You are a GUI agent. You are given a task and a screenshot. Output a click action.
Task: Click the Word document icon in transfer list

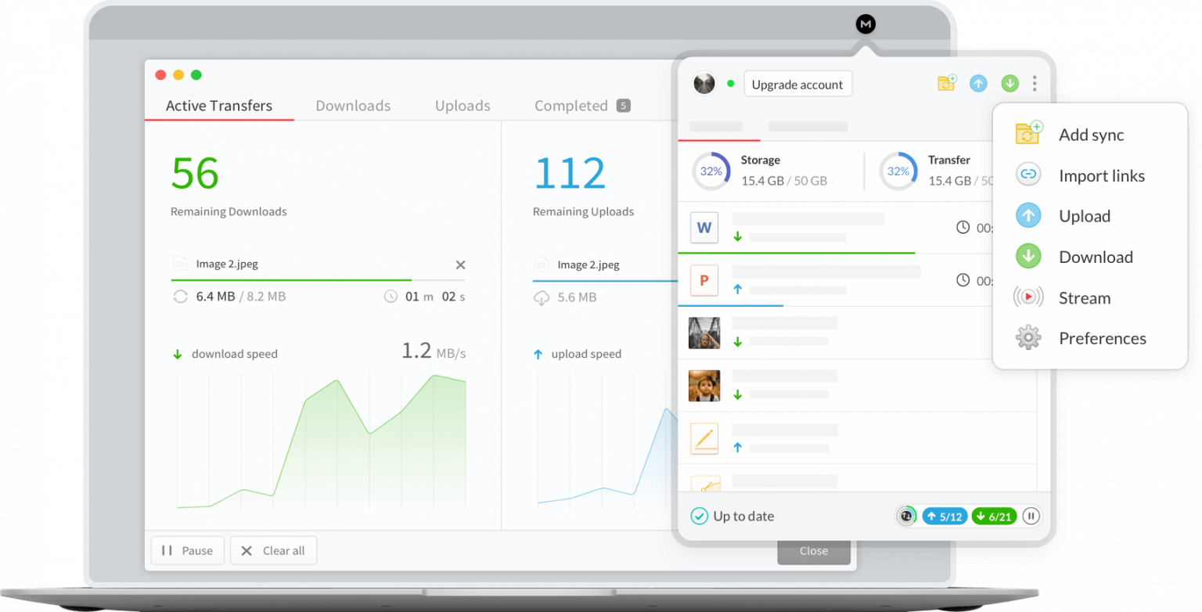(704, 228)
